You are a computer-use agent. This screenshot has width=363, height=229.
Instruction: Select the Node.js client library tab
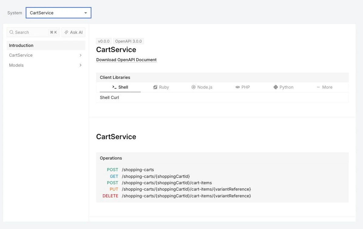(x=202, y=87)
